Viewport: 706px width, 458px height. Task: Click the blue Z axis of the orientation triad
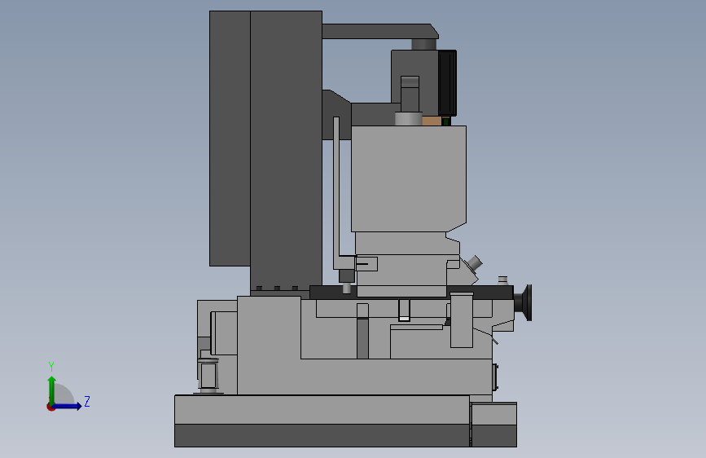[x=68, y=406]
